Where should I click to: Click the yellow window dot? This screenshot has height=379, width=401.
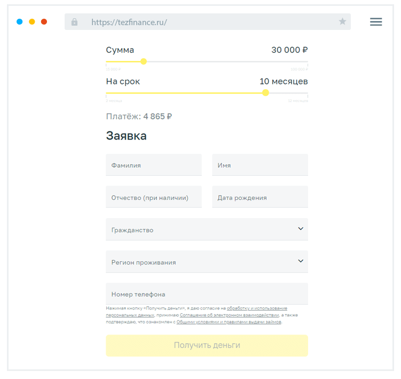[32, 22]
